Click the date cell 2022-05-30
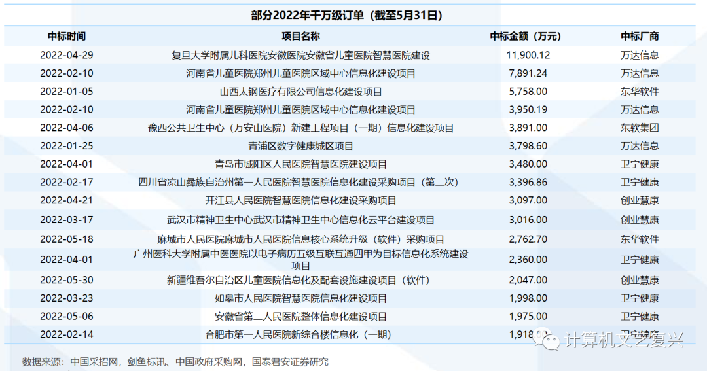 click(x=67, y=280)
